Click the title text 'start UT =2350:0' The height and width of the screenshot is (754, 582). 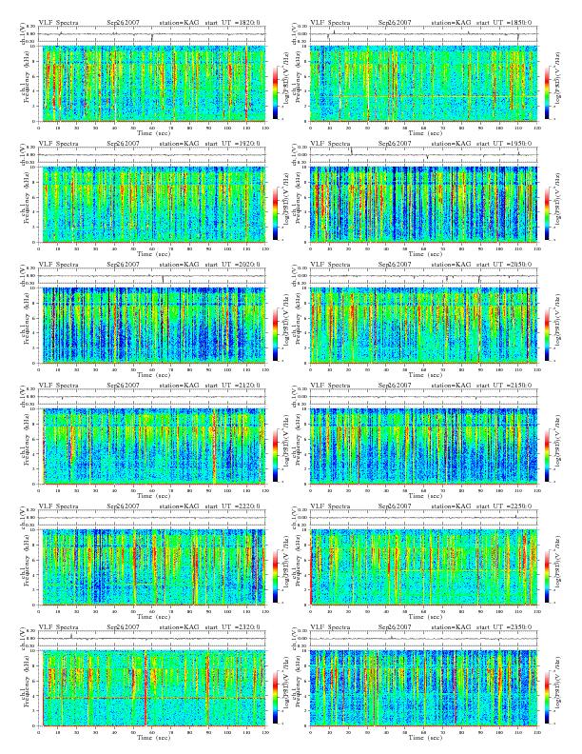[504, 627]
